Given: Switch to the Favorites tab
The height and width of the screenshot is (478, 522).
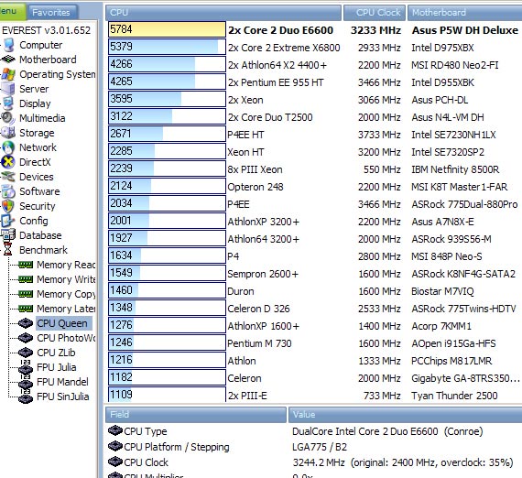Looking at the screenshot, I should (51, 12).
